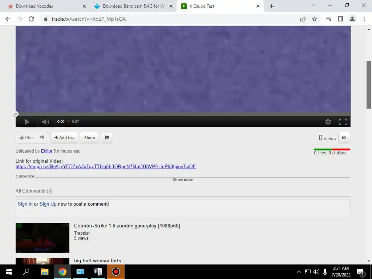This screenshot has width=372, height=279.
Task: Open Counter-Strike 1.6 zombie gameplay thumbnail
Action: coord(43,238)
